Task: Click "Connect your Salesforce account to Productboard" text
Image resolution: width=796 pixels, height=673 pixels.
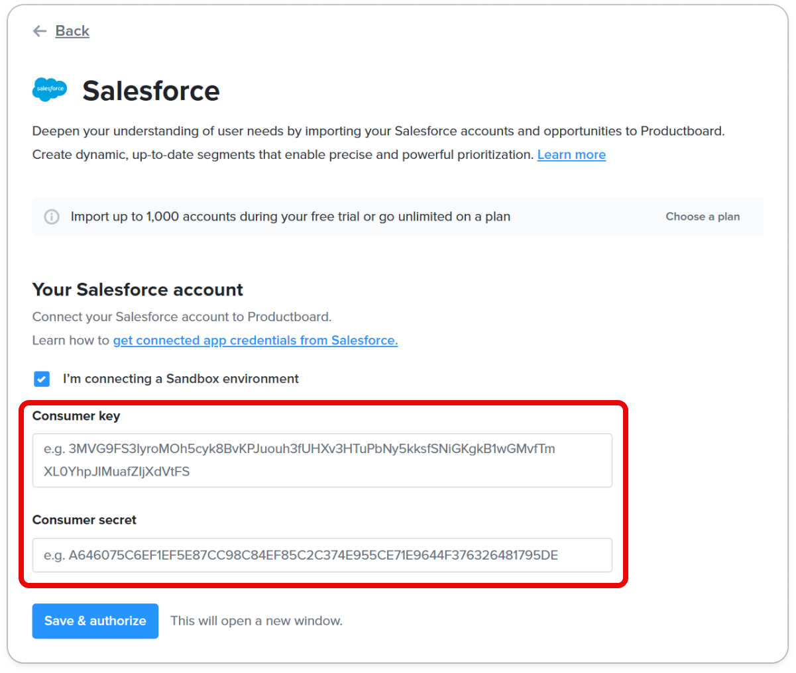Action: tap(182, 317)
